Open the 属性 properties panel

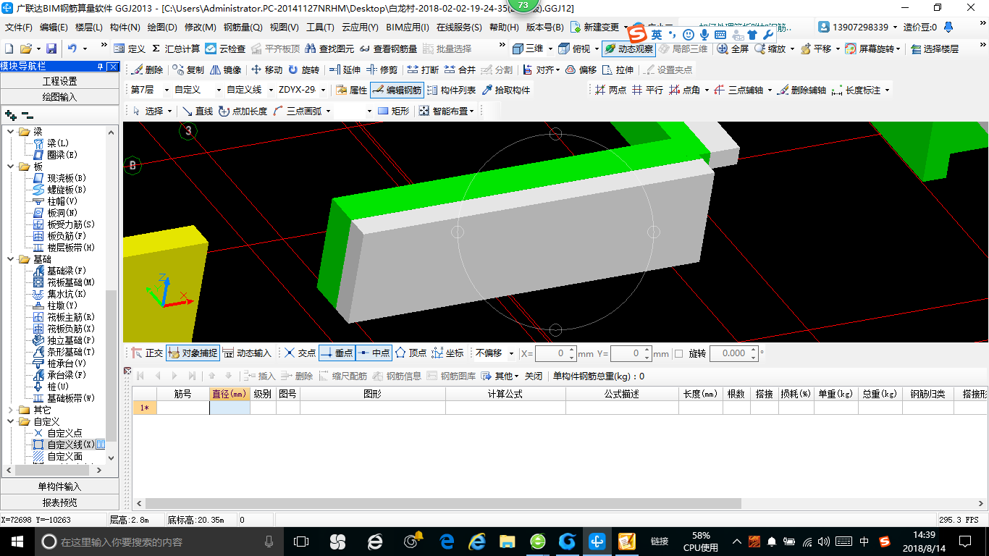(352, 90)
